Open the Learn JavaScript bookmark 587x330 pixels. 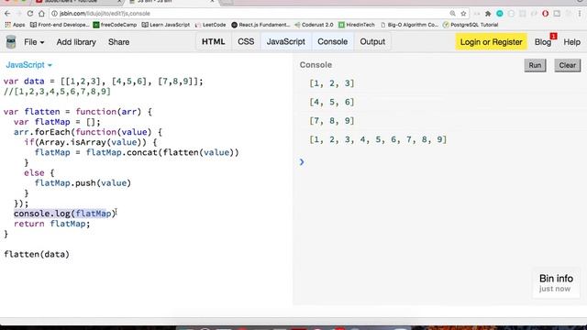pos(166,25)
